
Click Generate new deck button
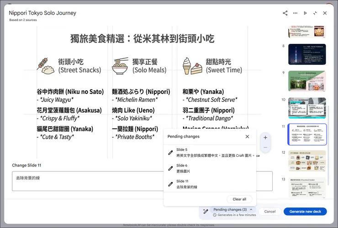[305, 212]
